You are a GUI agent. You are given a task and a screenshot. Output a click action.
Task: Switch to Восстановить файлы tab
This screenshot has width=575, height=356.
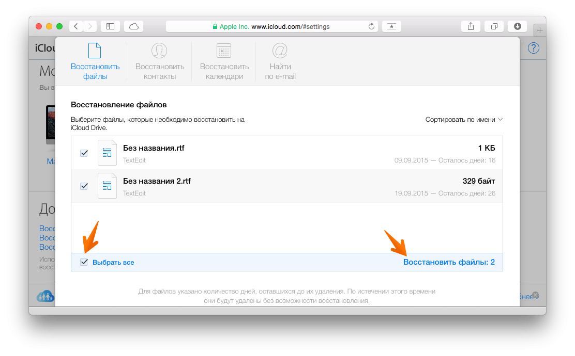tap(95, 62)
